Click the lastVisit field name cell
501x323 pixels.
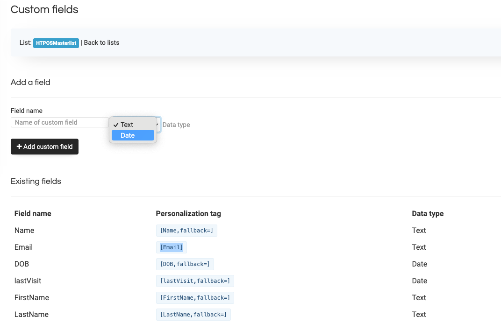tap(28, 281)
